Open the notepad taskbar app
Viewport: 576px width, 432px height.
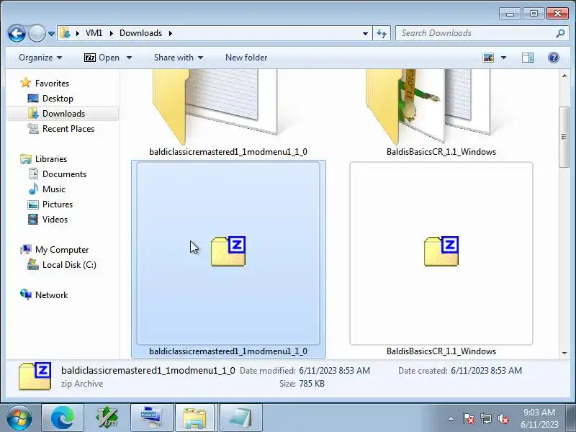[x=241, y=418]
